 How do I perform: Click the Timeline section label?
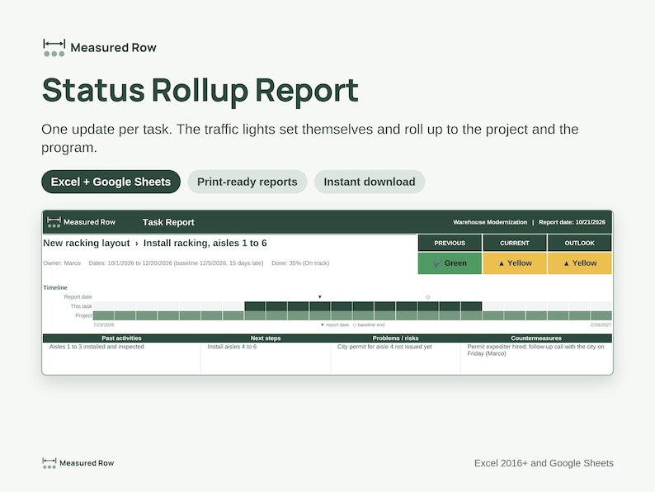click(55, 287)
